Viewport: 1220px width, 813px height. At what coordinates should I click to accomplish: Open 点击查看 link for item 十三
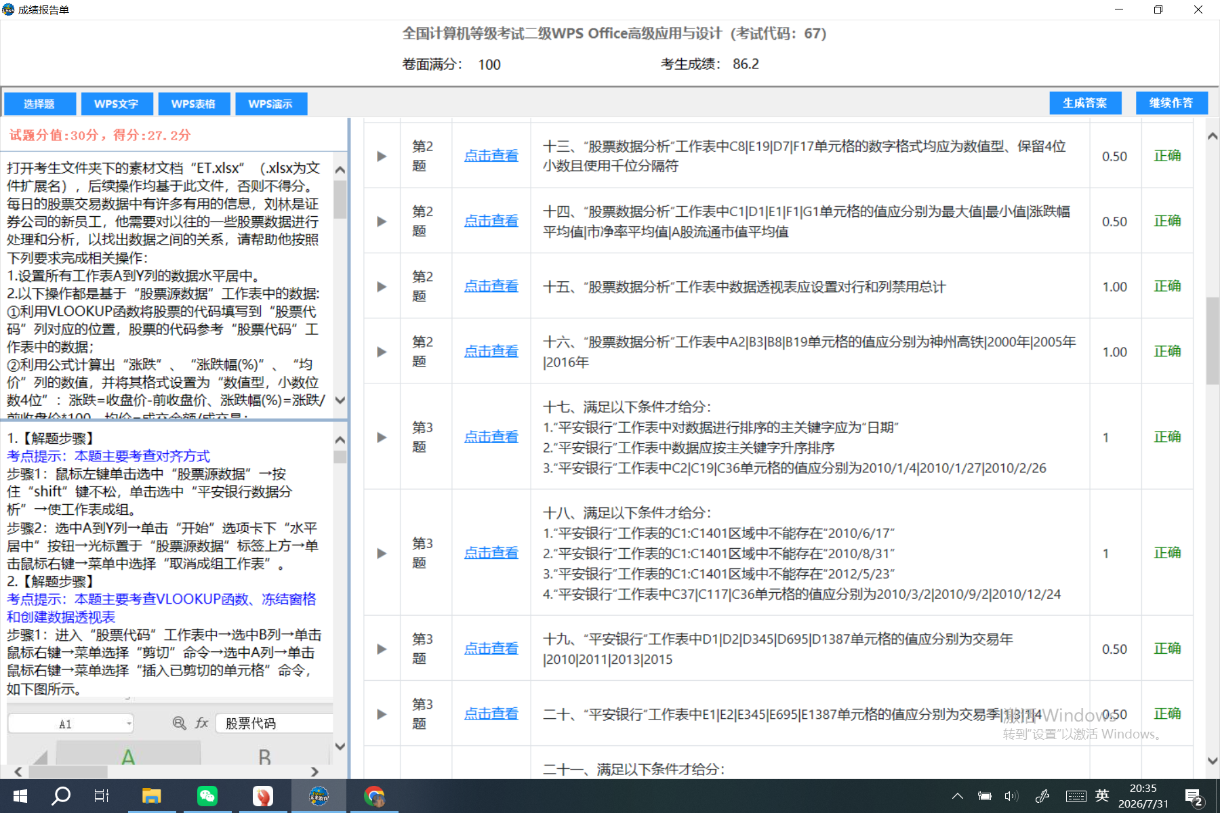(491, 156)
